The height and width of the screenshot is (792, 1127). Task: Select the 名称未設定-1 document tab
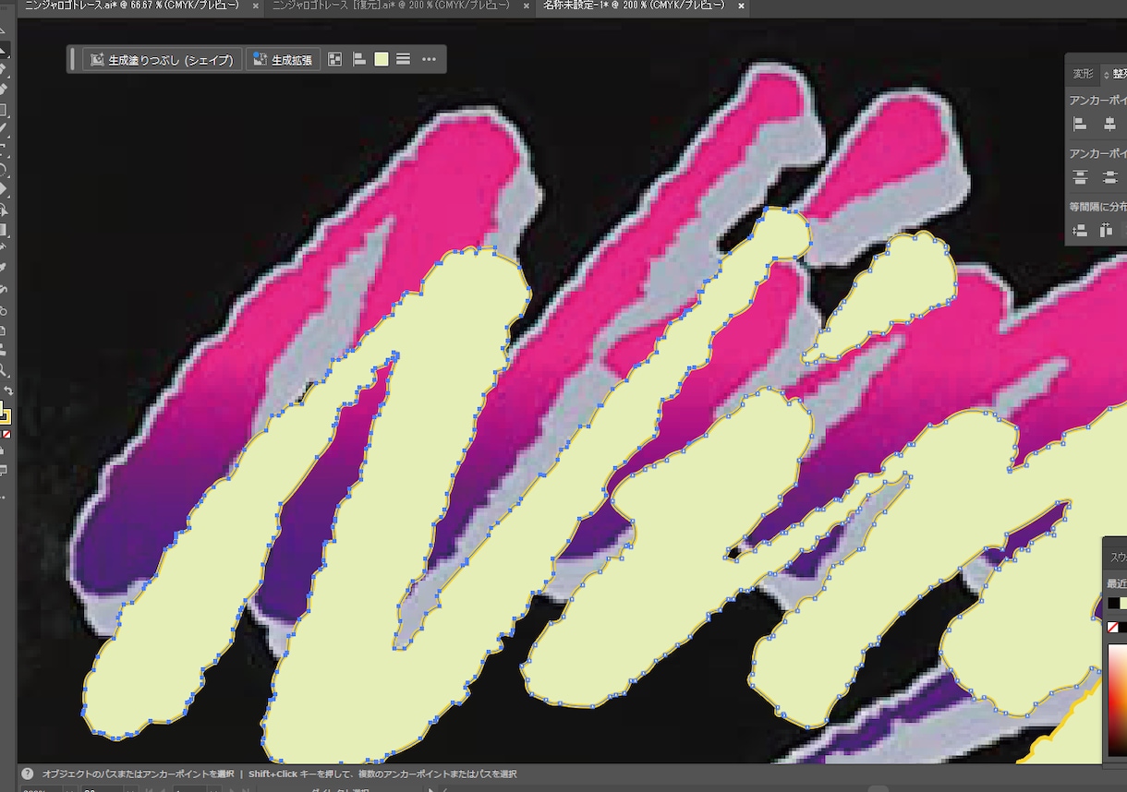[633, 6]
